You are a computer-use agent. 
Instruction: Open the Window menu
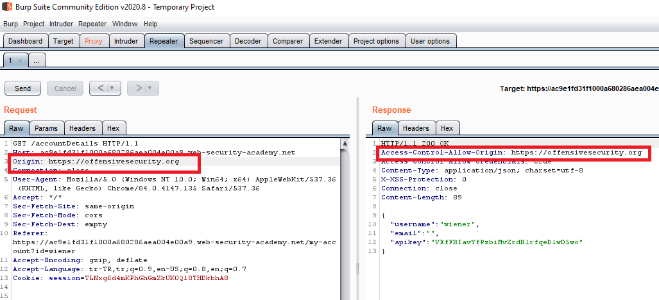pos(125,24)
